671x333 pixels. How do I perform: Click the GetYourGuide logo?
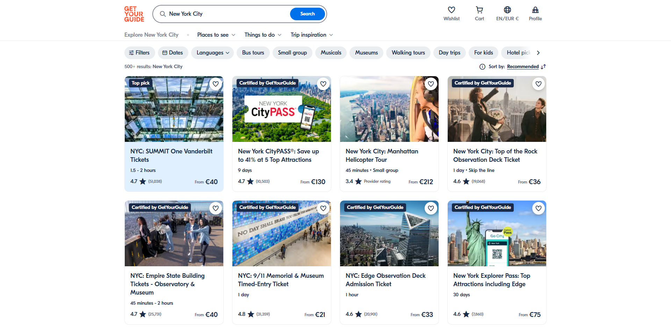point(134,14)
